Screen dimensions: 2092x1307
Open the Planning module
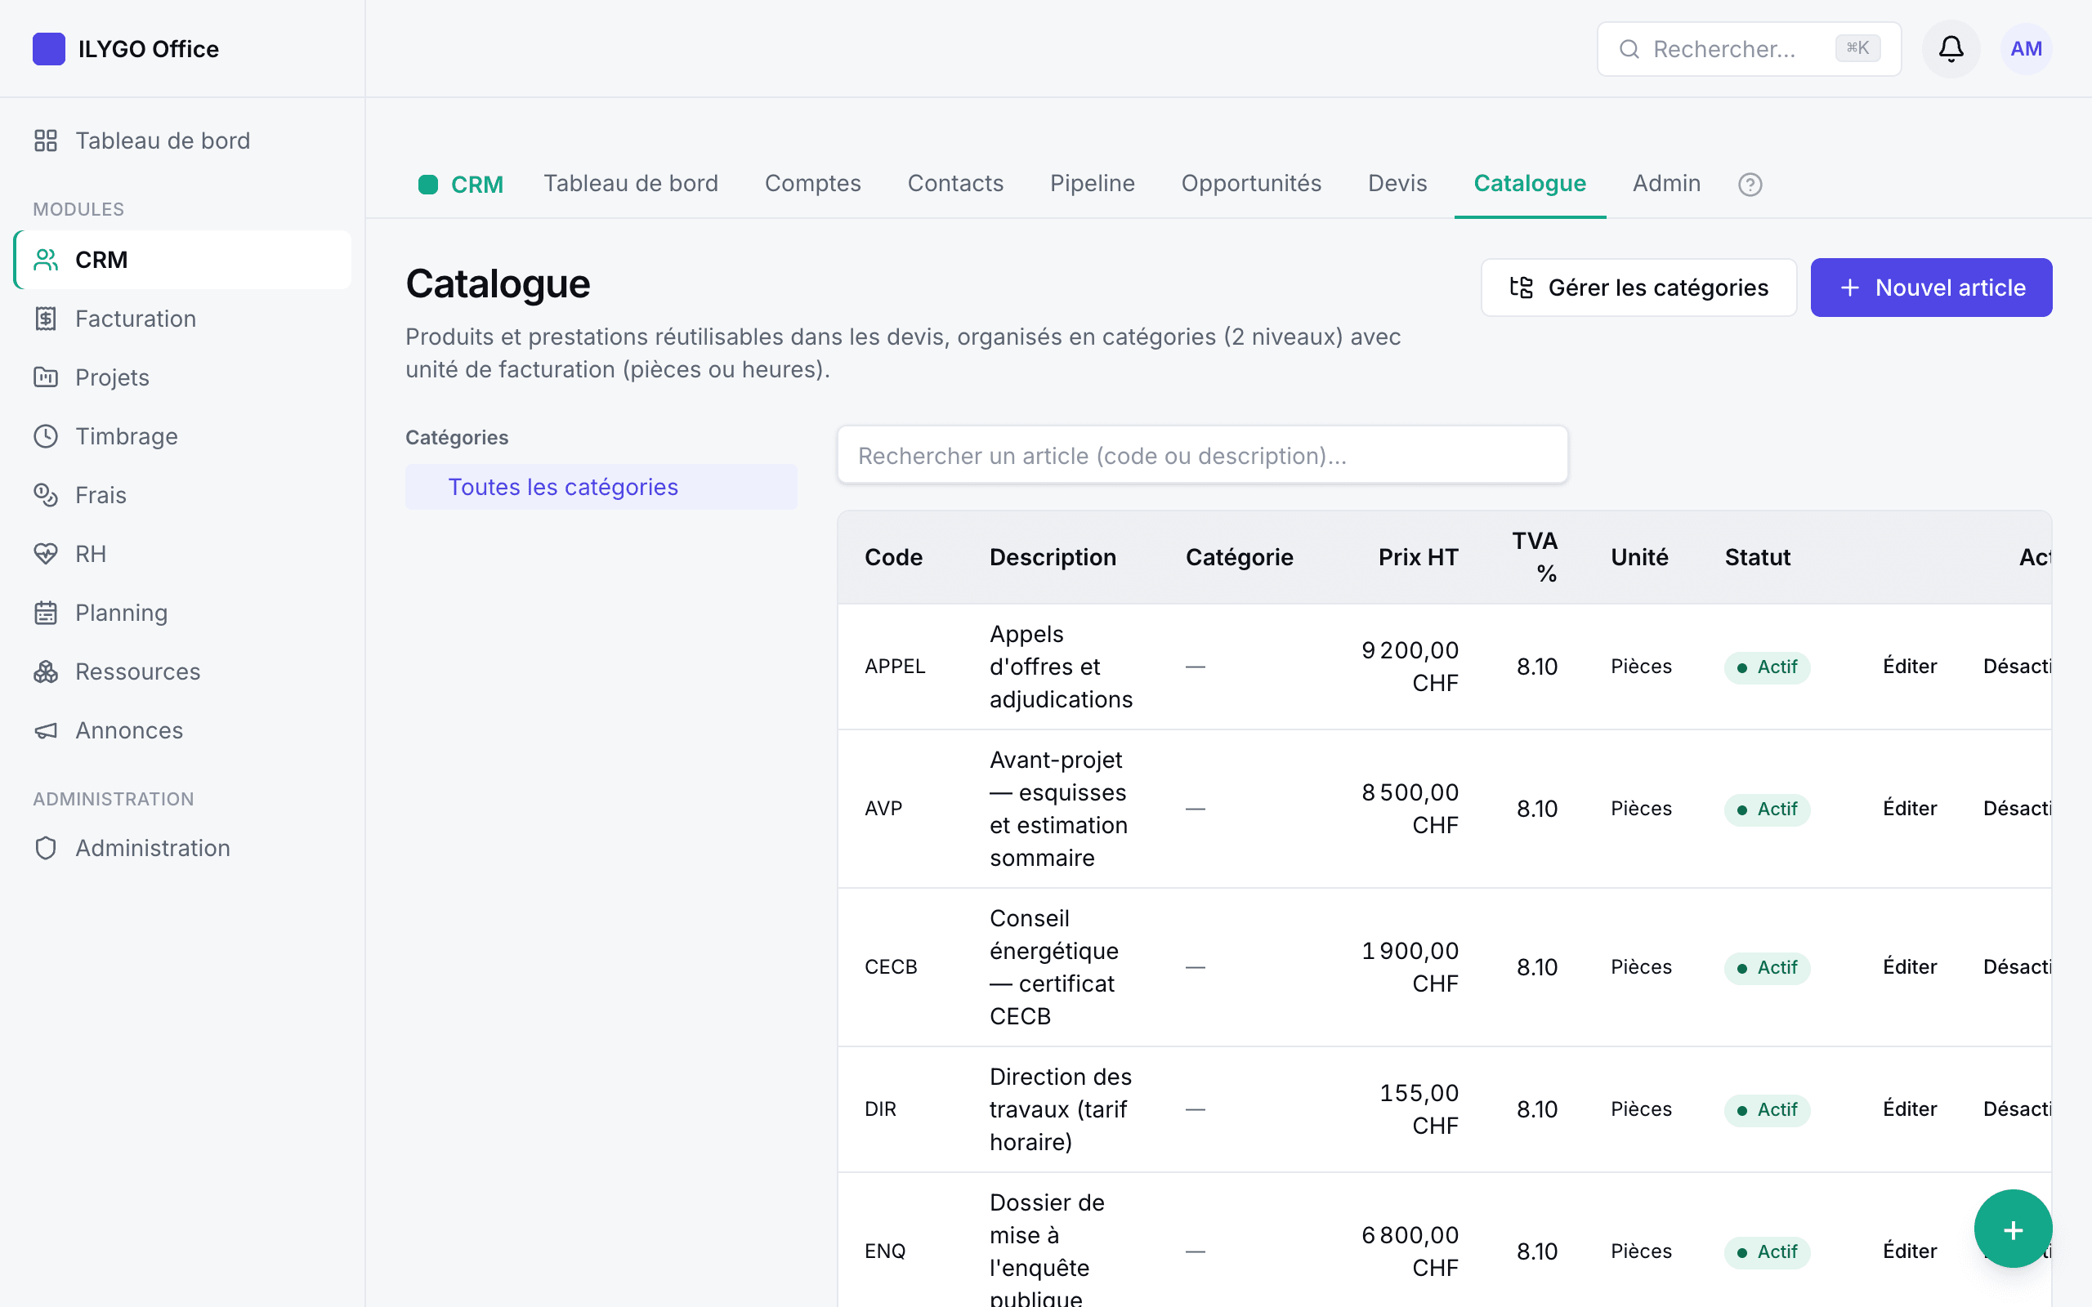point(182,613)
